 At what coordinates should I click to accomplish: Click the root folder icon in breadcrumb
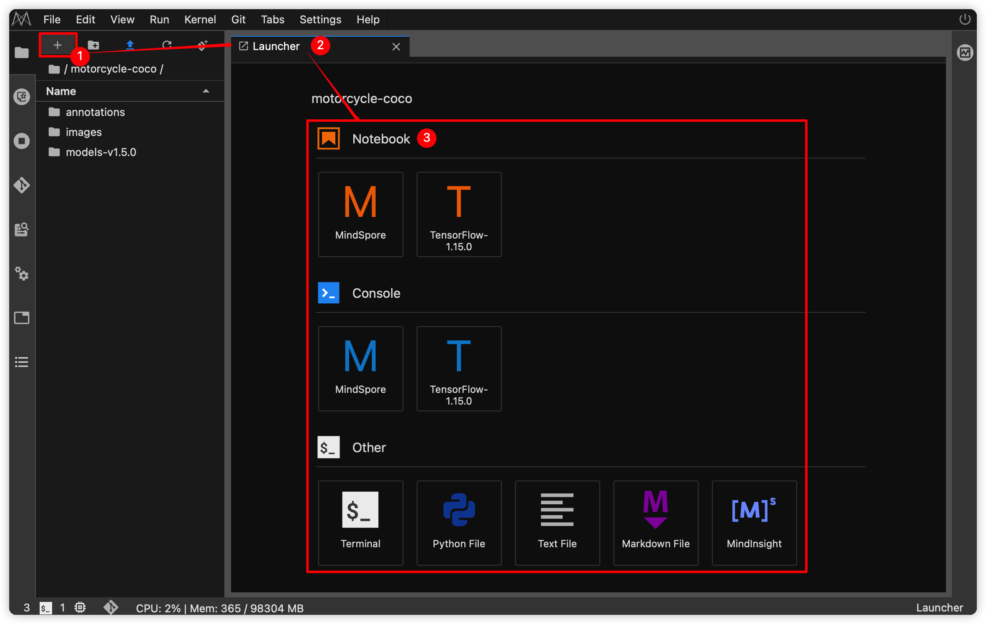[x=54, y=69]
